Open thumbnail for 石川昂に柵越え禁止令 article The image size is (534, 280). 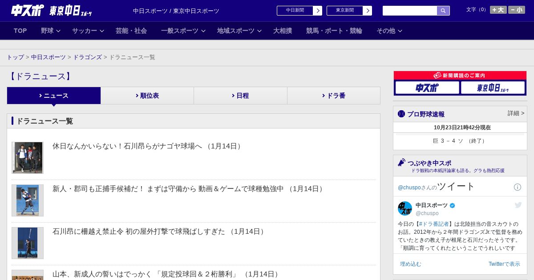pos(28,243)
